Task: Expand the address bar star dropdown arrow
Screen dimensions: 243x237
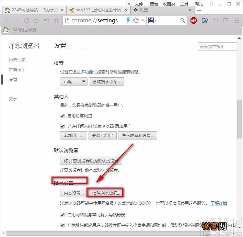Action: click(142, 20)
